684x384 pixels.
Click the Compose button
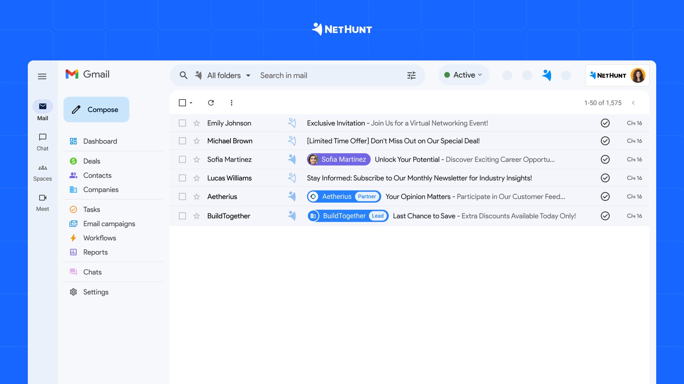tap(96, 110)
